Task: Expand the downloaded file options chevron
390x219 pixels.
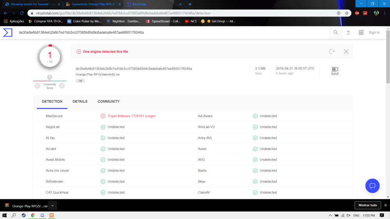Action: [53, 206]
